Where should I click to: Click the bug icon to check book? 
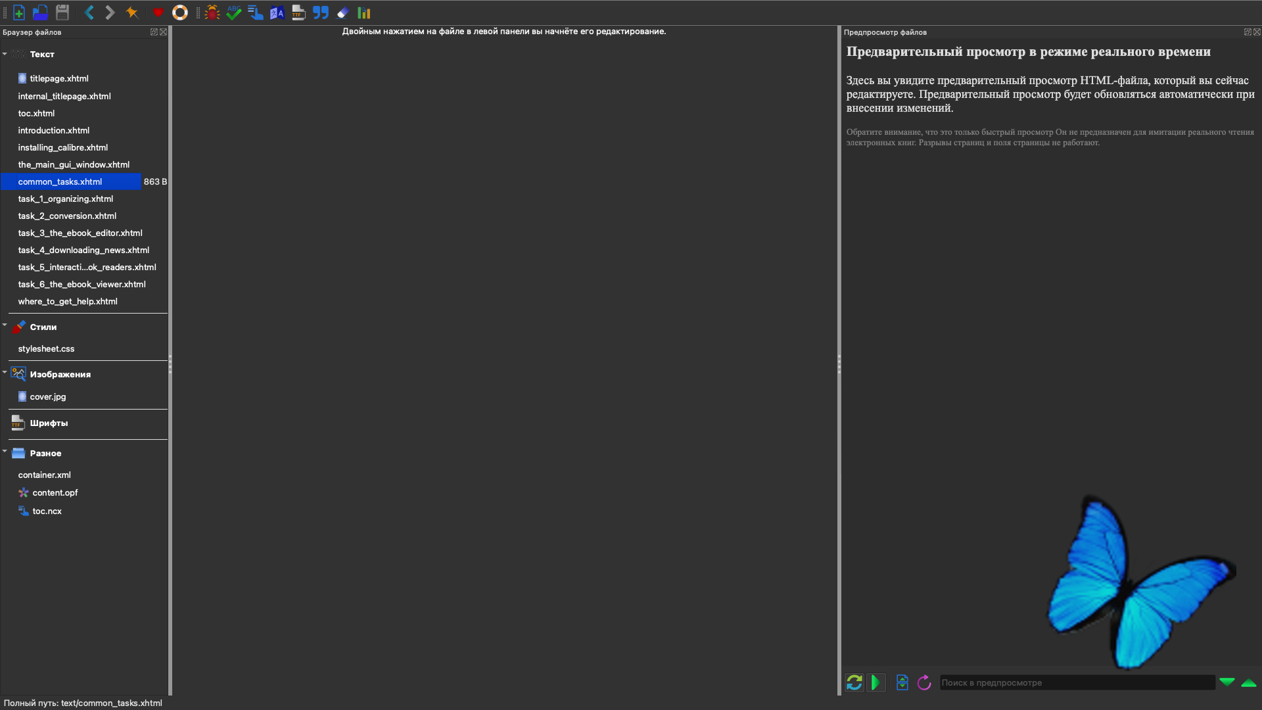(212, 12)
